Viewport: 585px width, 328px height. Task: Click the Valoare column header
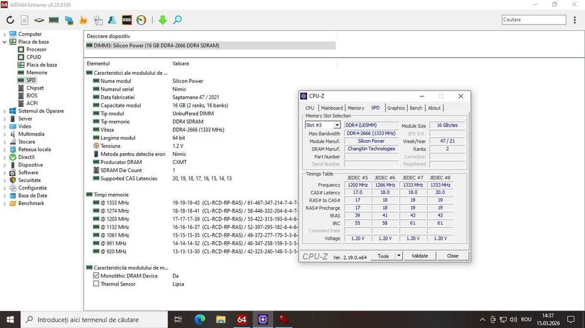click(181, 64)
